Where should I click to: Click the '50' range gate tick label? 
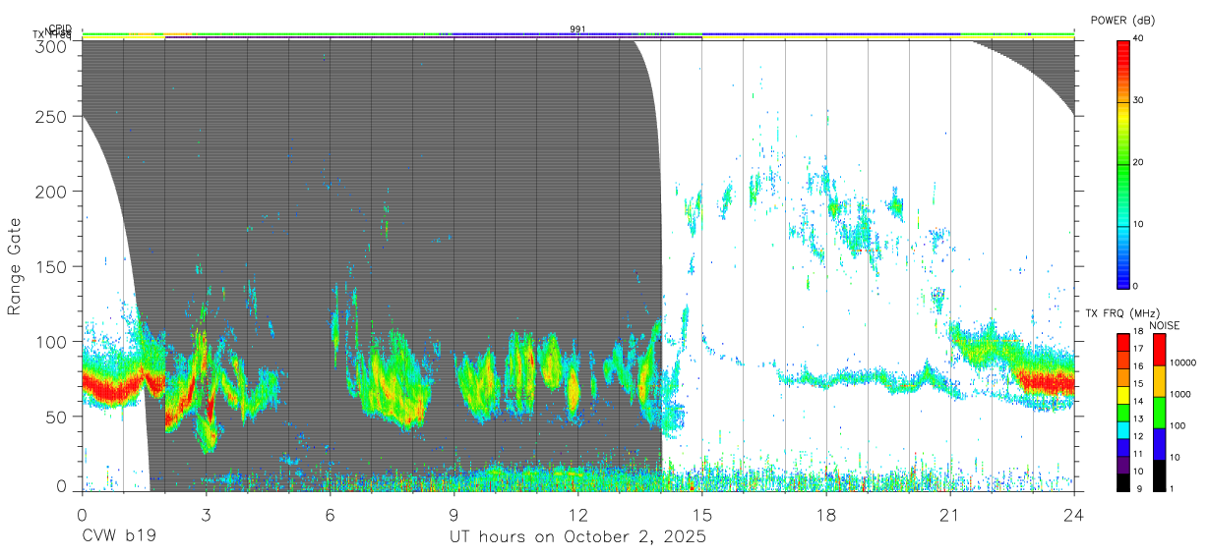[56, 417]
